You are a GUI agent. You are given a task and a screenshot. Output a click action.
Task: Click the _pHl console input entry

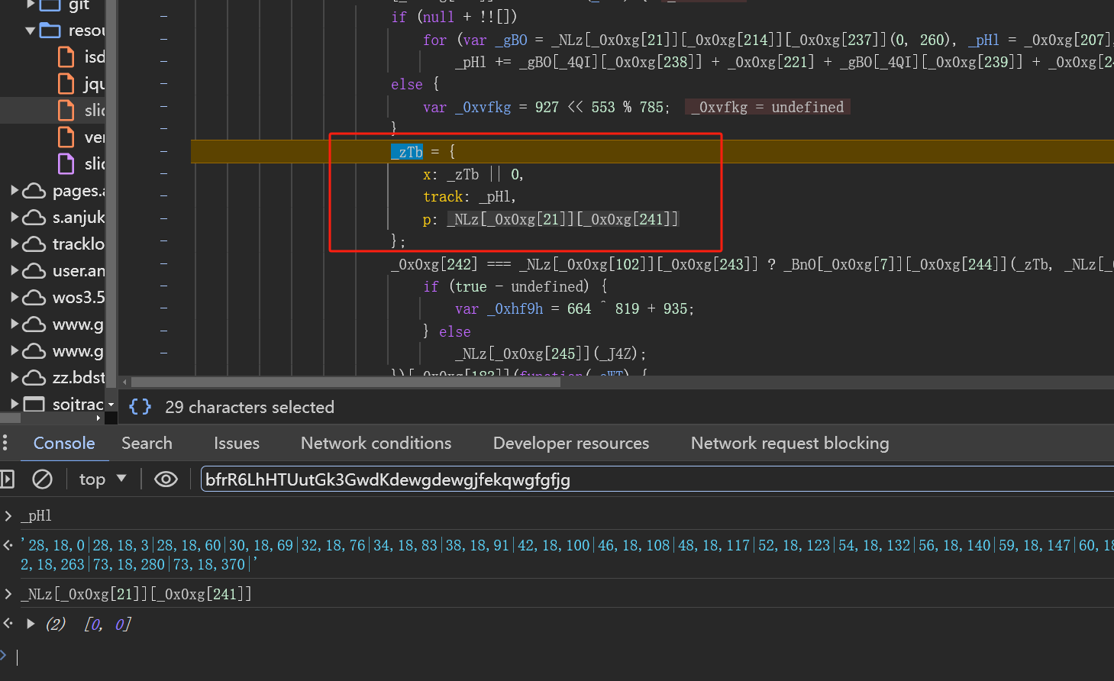[x=36, y=516]
